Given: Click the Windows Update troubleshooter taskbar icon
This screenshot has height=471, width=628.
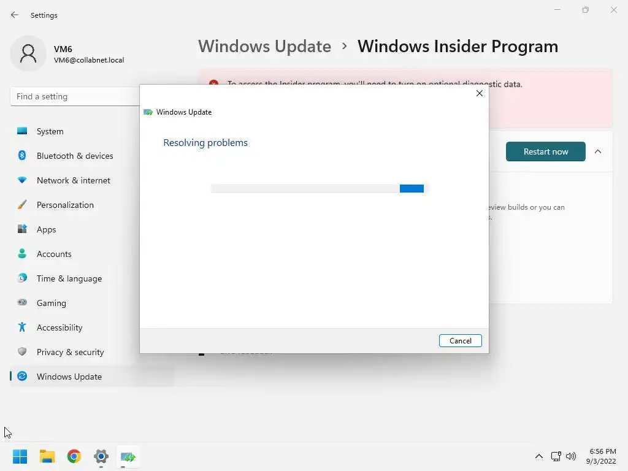Looking at the screenshot, I should [128, 456].
